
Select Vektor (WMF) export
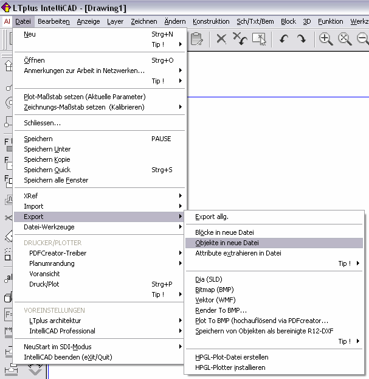pos(274,300)
